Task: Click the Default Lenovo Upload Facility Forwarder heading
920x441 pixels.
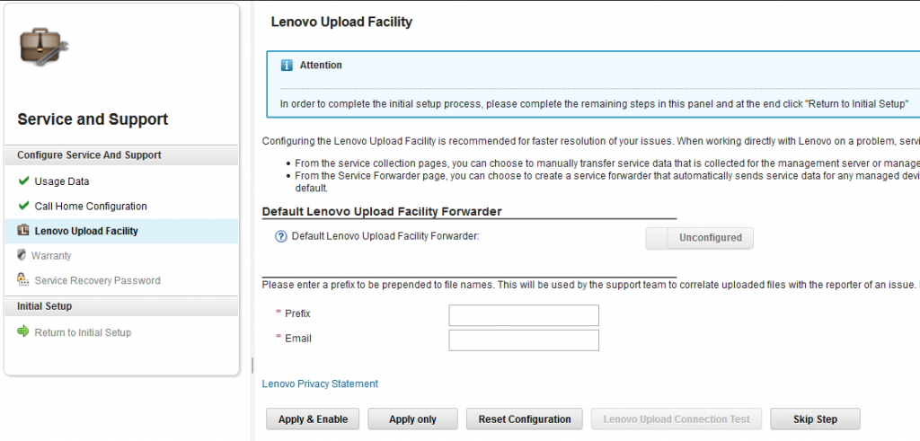Action: click(x=381, y=211)
